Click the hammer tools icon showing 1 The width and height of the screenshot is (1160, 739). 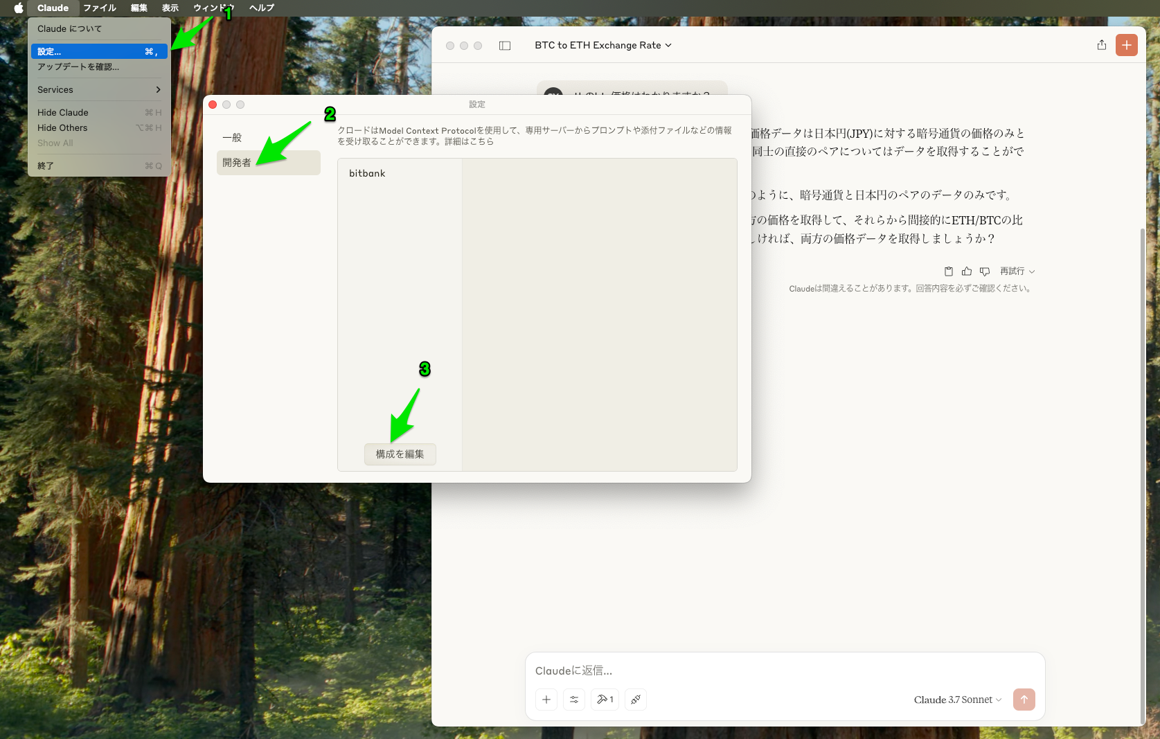tap(603, 700)
